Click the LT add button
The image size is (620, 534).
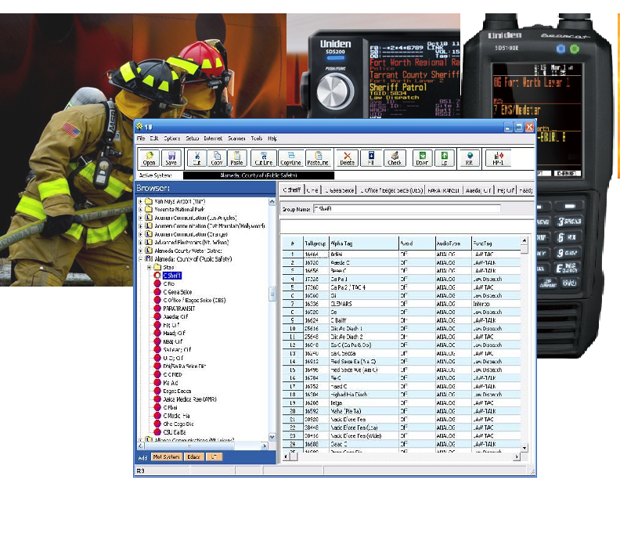(x=214, y=456)
